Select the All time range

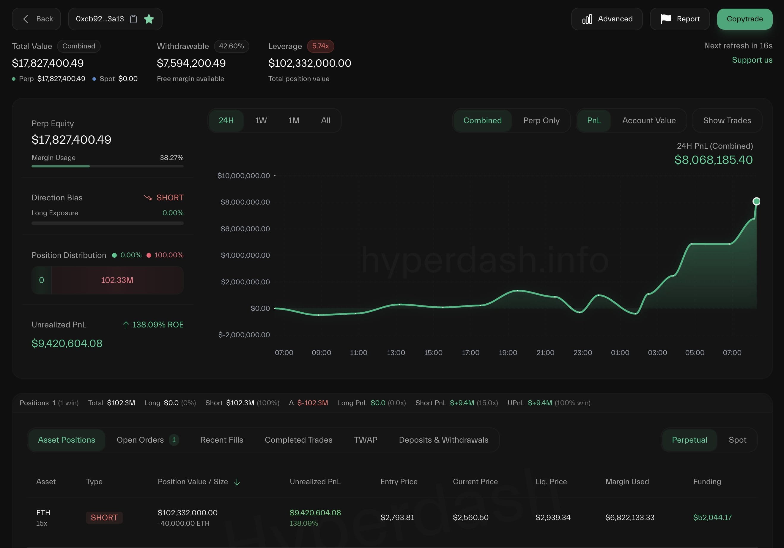325,120
